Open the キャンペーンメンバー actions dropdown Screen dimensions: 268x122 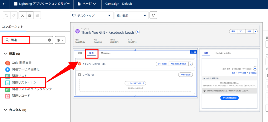point(191,64)
